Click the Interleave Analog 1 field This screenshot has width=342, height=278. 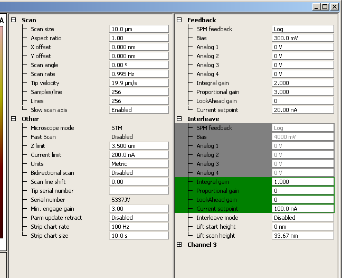(x=303, y=146)
